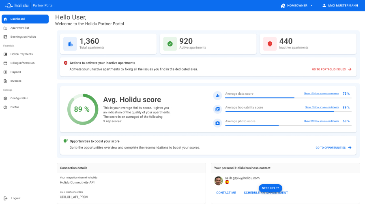Click Go to Portfolio Issues link
The image size is (365, 215).
[328, 69]
